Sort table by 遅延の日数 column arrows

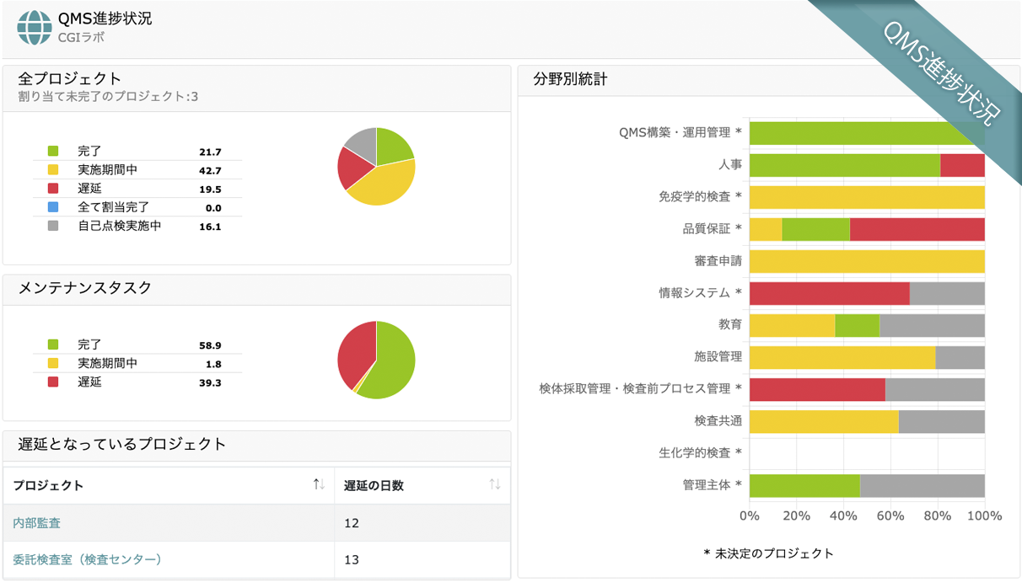pyautogui.click(x=495, y=484)
